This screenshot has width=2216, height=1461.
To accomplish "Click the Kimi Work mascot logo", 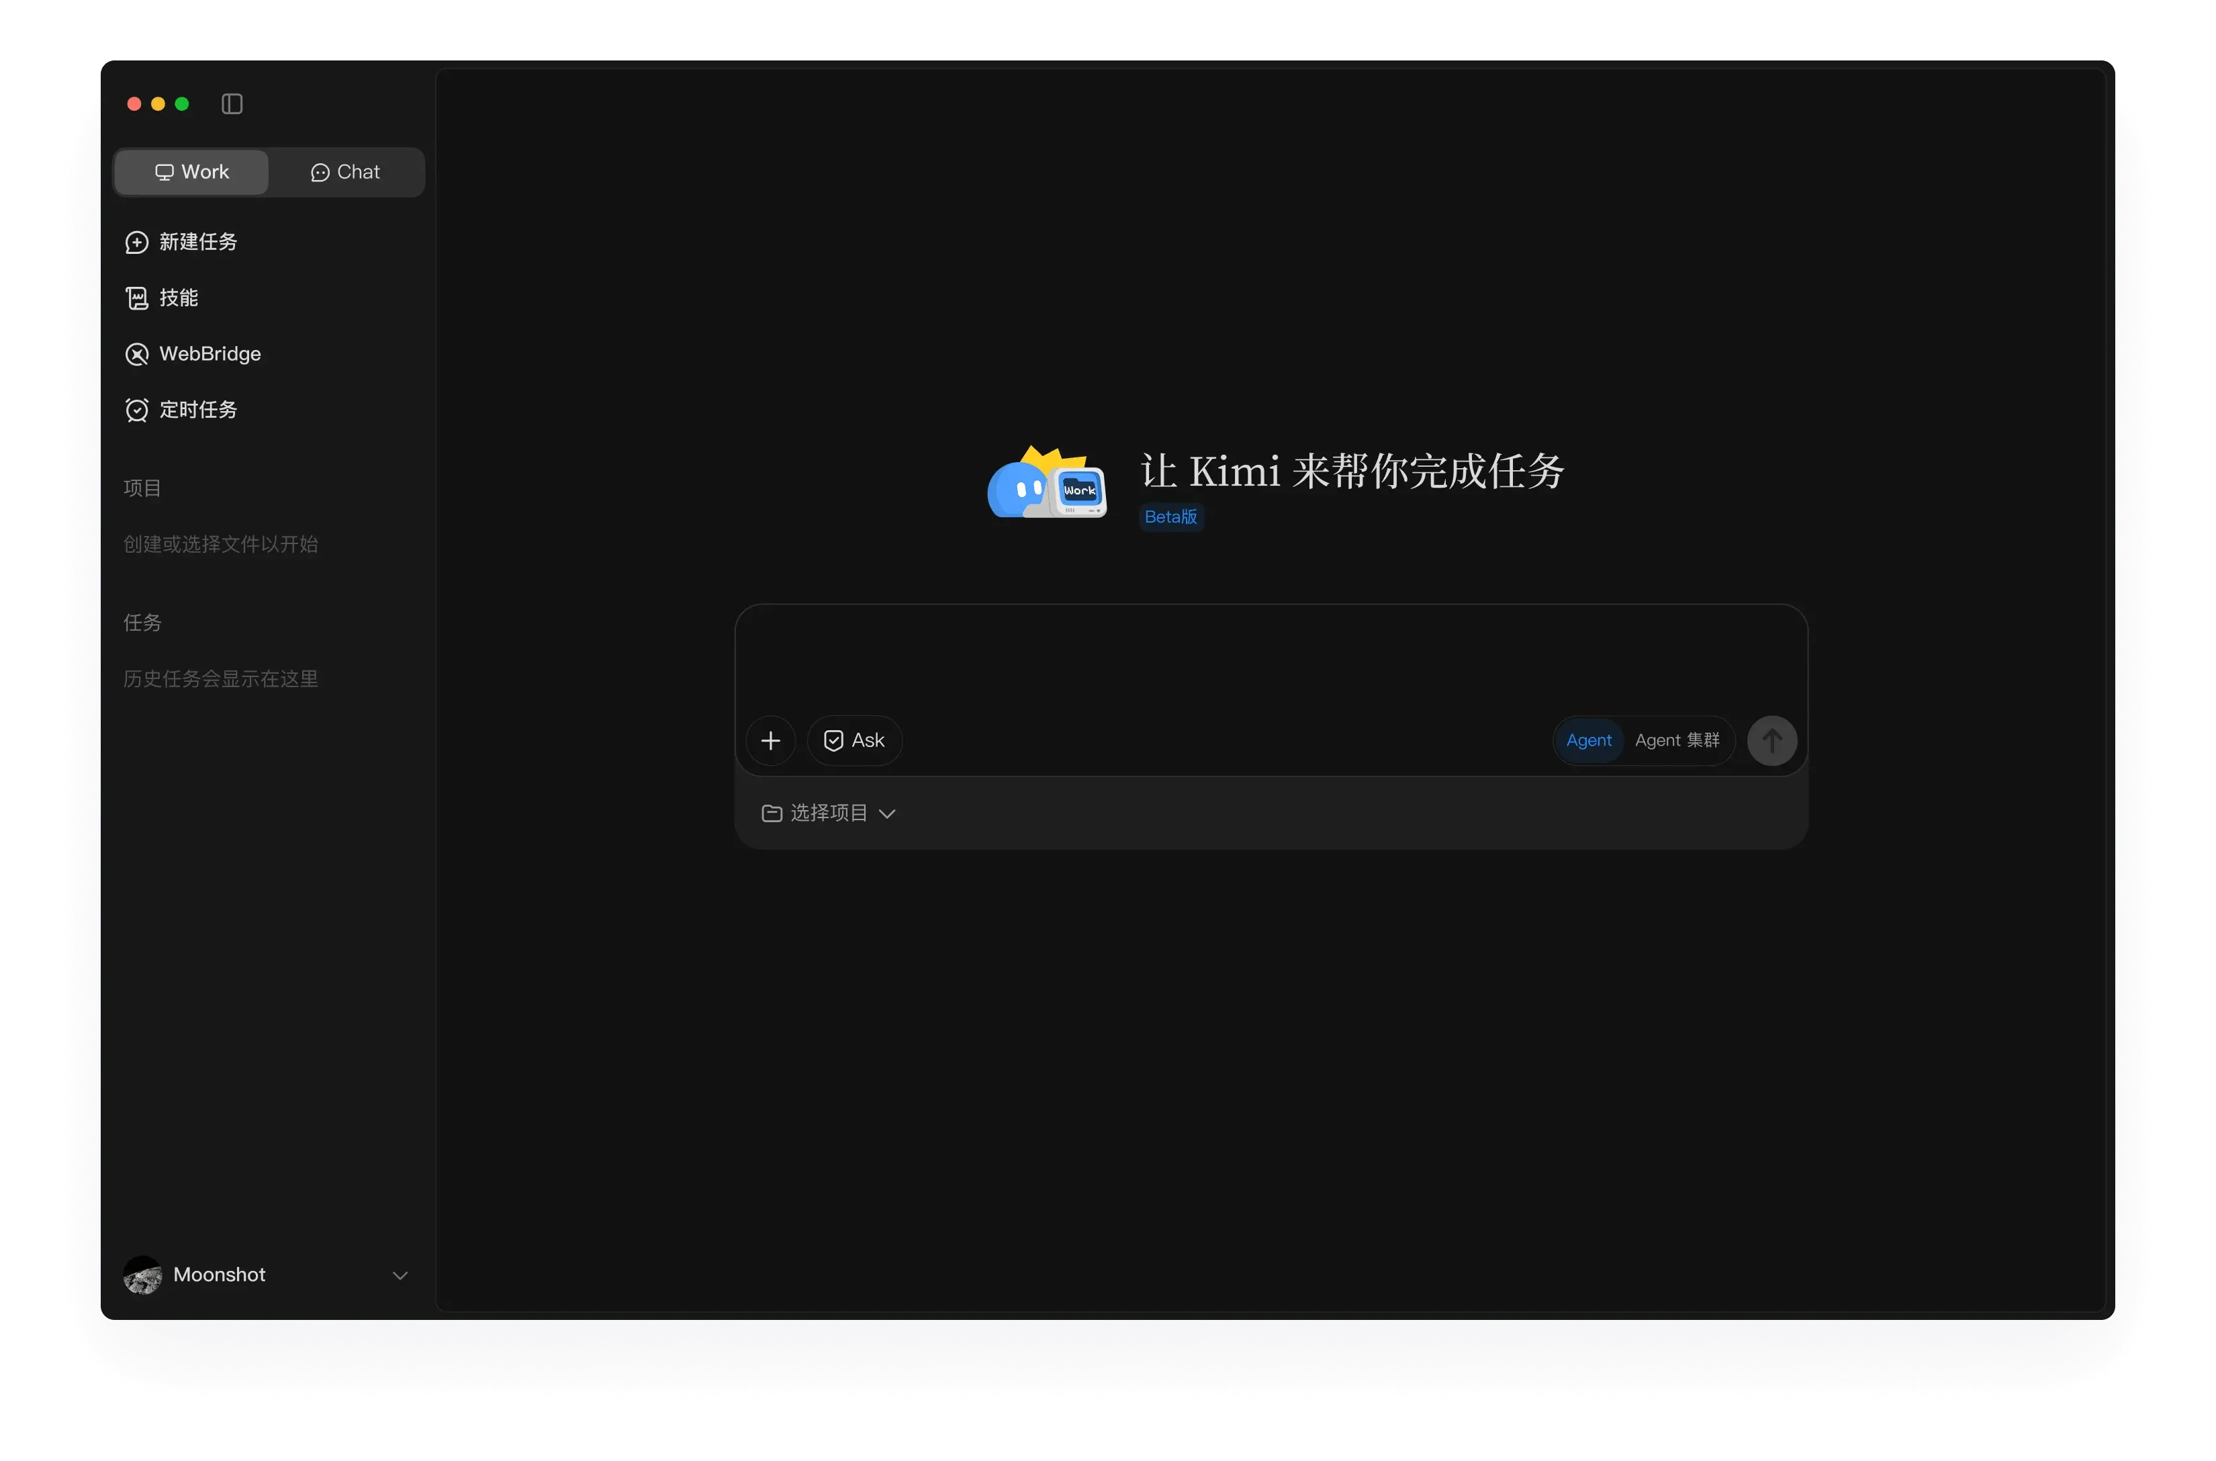I will tap(1048, 482).
